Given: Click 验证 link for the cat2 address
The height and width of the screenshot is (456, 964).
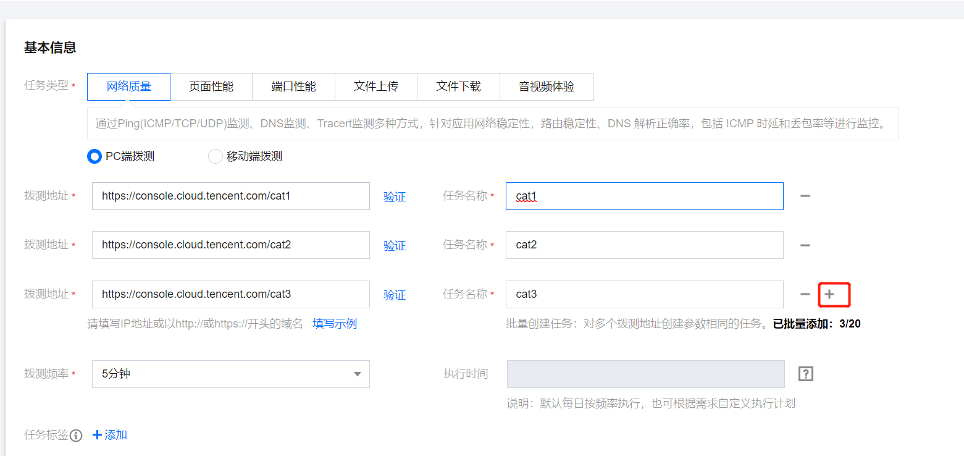Looking at the screenshot, I should 395,246.
